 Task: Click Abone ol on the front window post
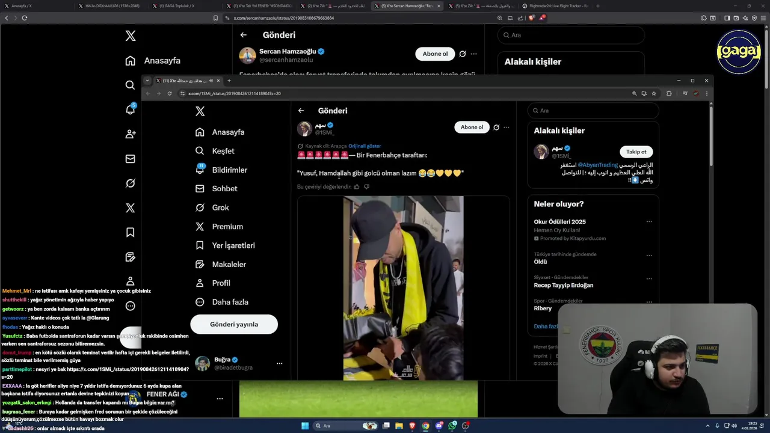pyautogui.click(x=472, y=127)
